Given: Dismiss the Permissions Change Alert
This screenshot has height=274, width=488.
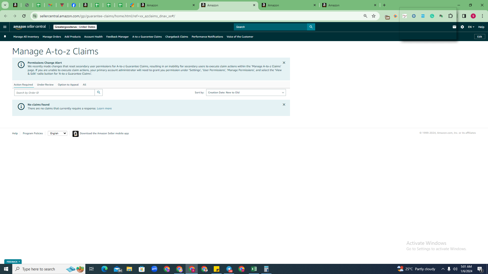Looking at the screenshot, I should (284, 63).
